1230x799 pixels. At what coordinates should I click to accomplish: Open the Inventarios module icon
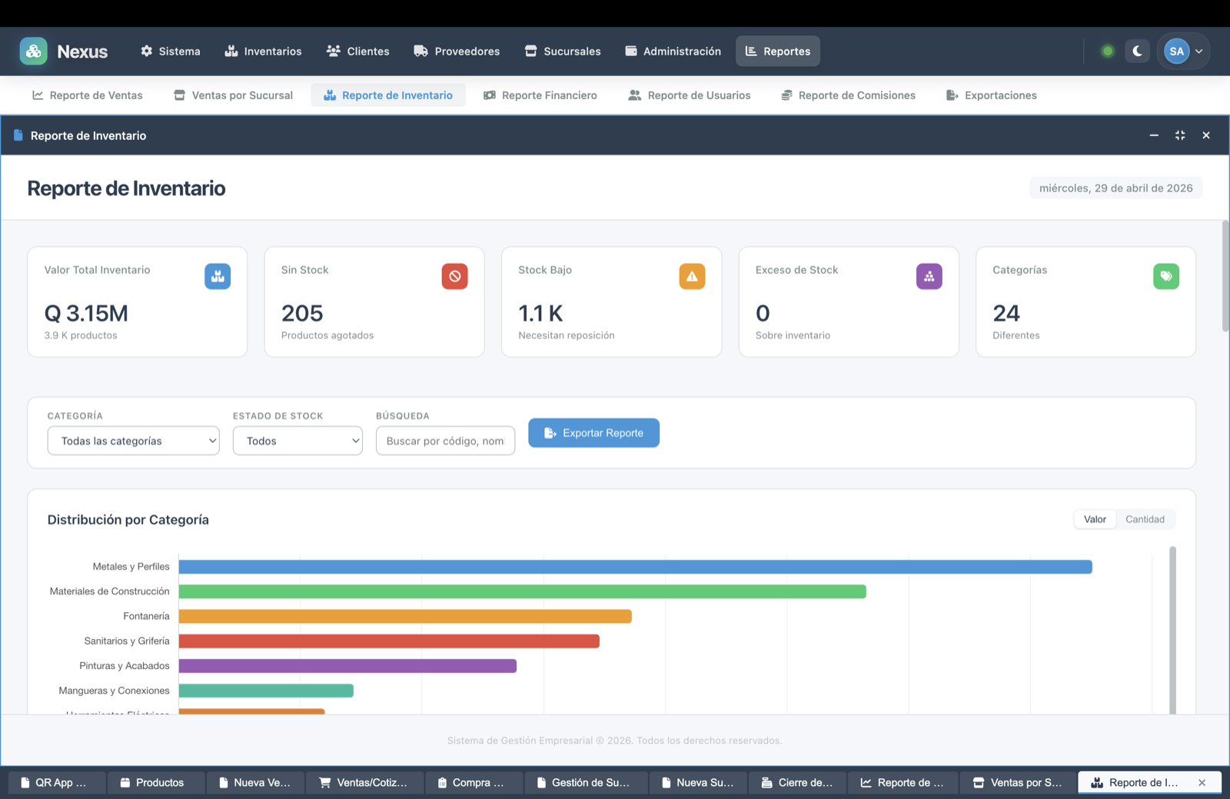[233, 51]
